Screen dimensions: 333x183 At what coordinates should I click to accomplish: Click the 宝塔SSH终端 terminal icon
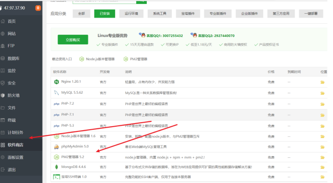tap(56, 177)
